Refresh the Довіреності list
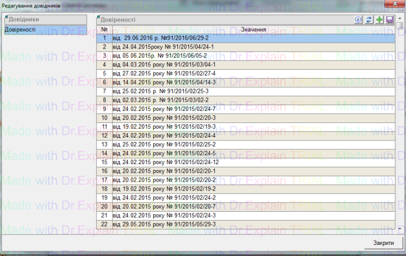 pyautogui.click(x=369, y=20)
